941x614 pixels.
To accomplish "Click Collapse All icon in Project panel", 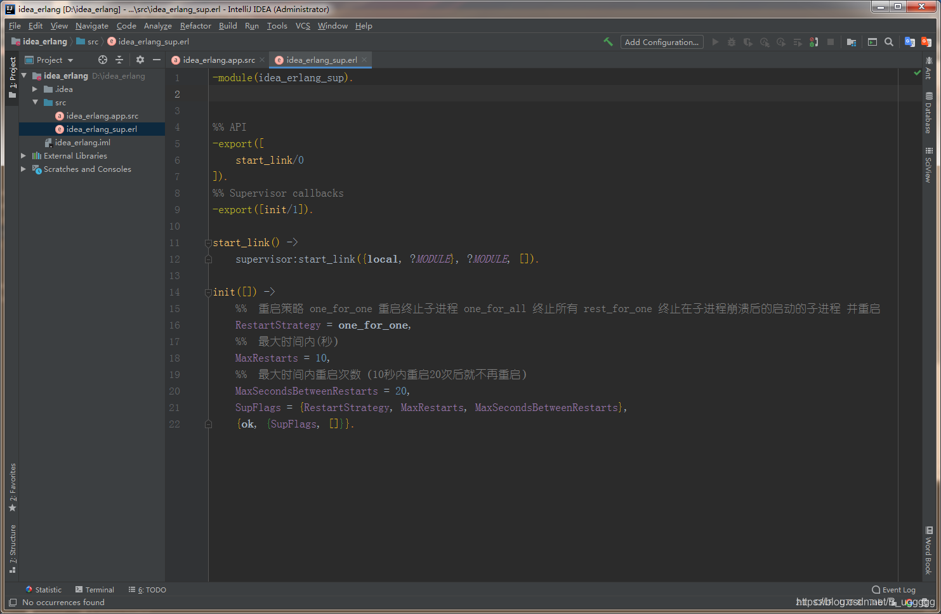I will (119, 60).
